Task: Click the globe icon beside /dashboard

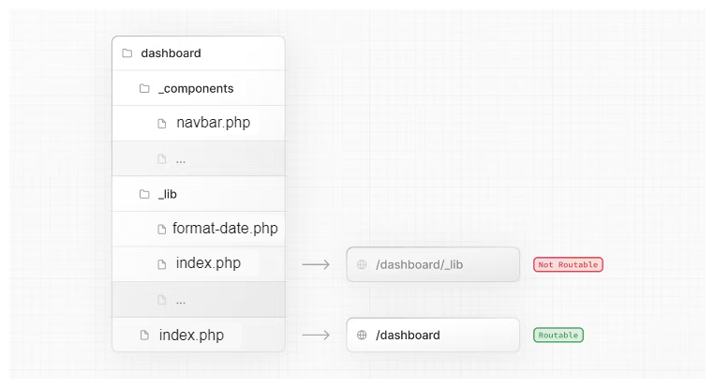Action: click(362, 335)
